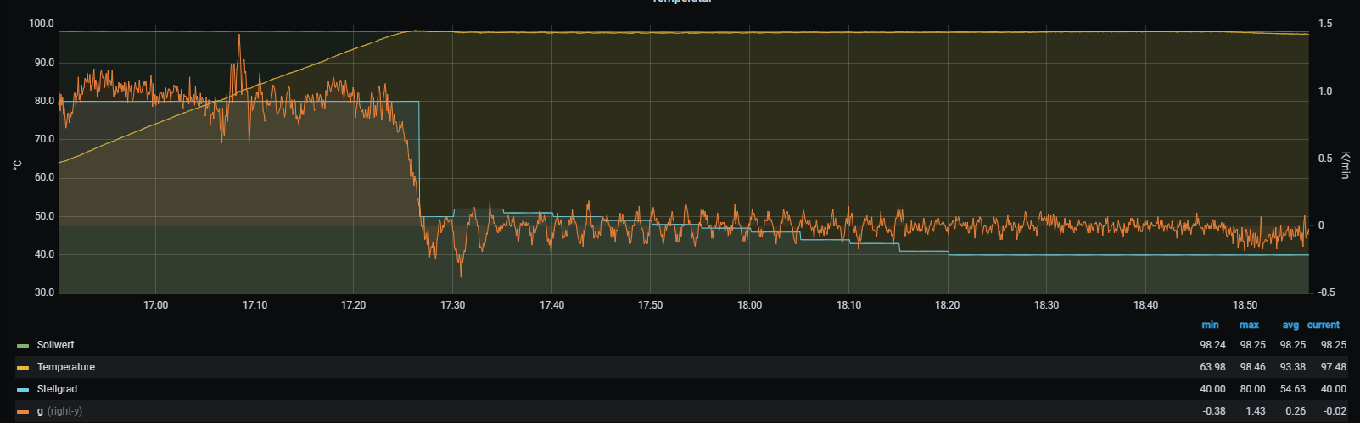1360x423 pixels.
Task: Select the g (right-y) legend entry
Action: pos(59,411)
